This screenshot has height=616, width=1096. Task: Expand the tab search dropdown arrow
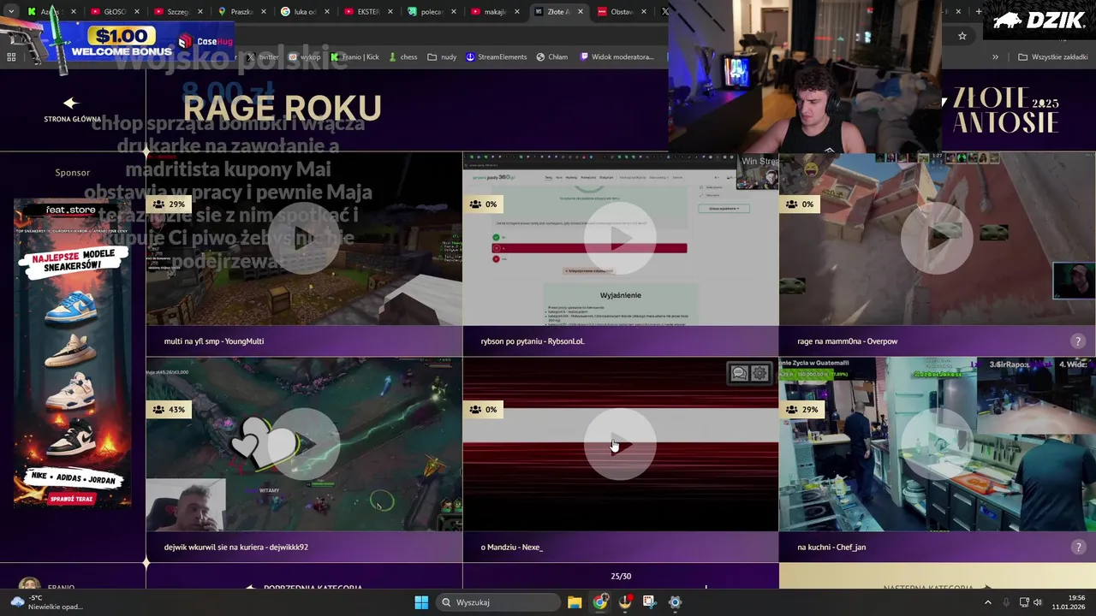[x=11, y=12]
